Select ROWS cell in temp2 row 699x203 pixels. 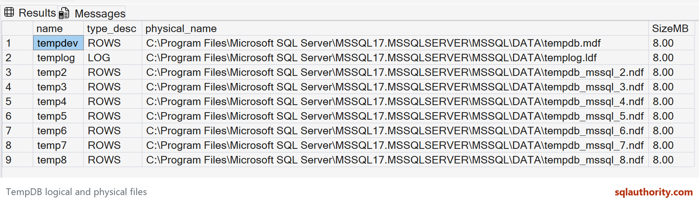112,72
